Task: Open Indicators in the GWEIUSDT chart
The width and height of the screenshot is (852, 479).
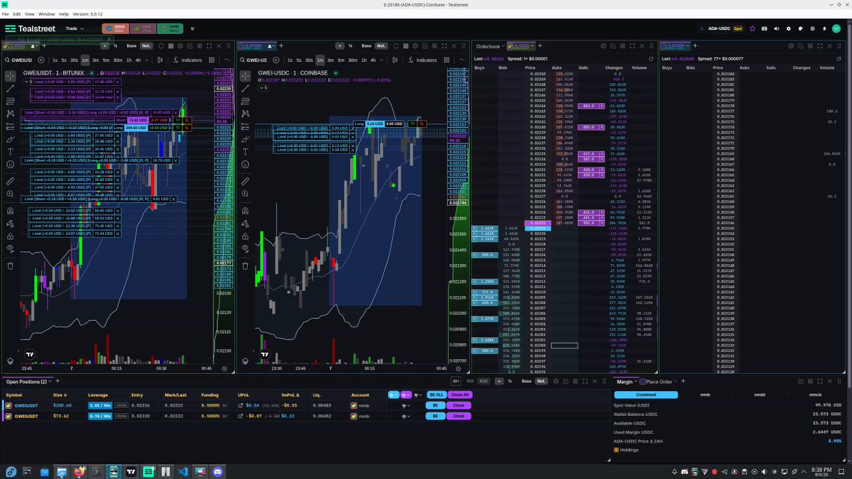Action: (187, 60)
